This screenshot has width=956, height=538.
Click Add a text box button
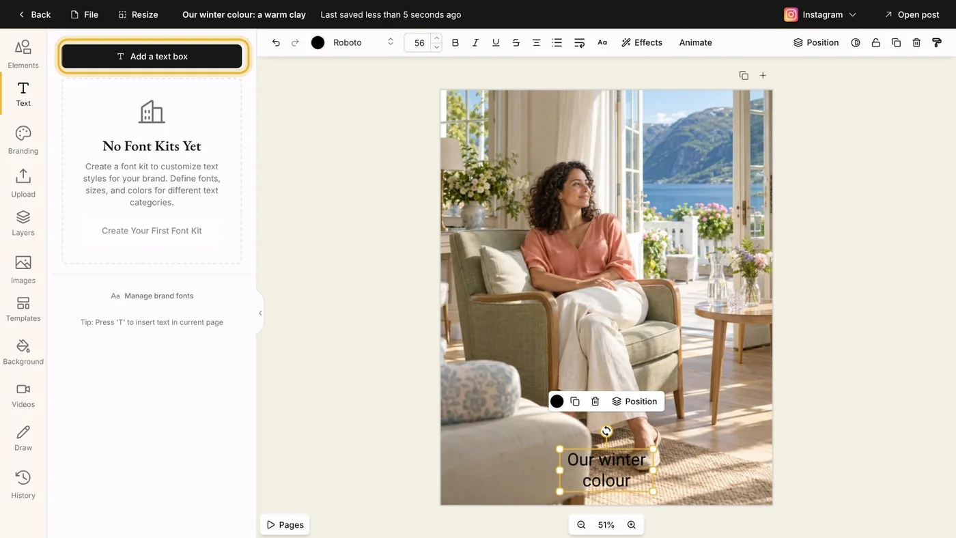[152, 57]
